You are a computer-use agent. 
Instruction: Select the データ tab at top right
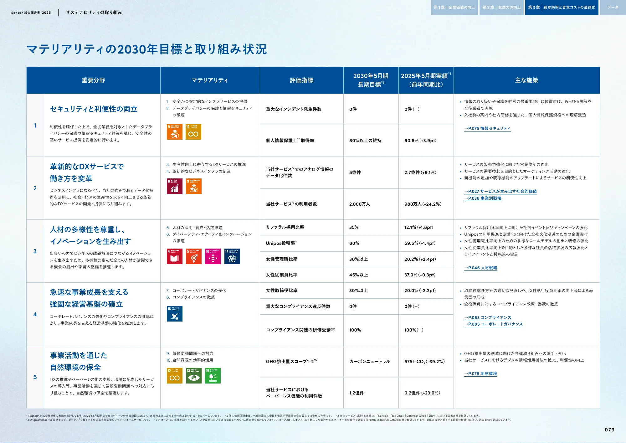612,7
